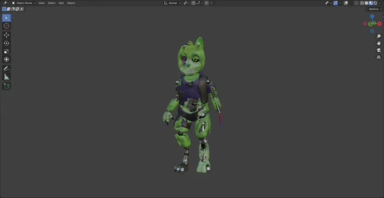This screenshot has width=384, height=198.
Task: Set selection mode to Intersect
Action: (22, 9)
